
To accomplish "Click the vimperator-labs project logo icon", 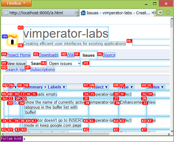I will click(12, 40).
